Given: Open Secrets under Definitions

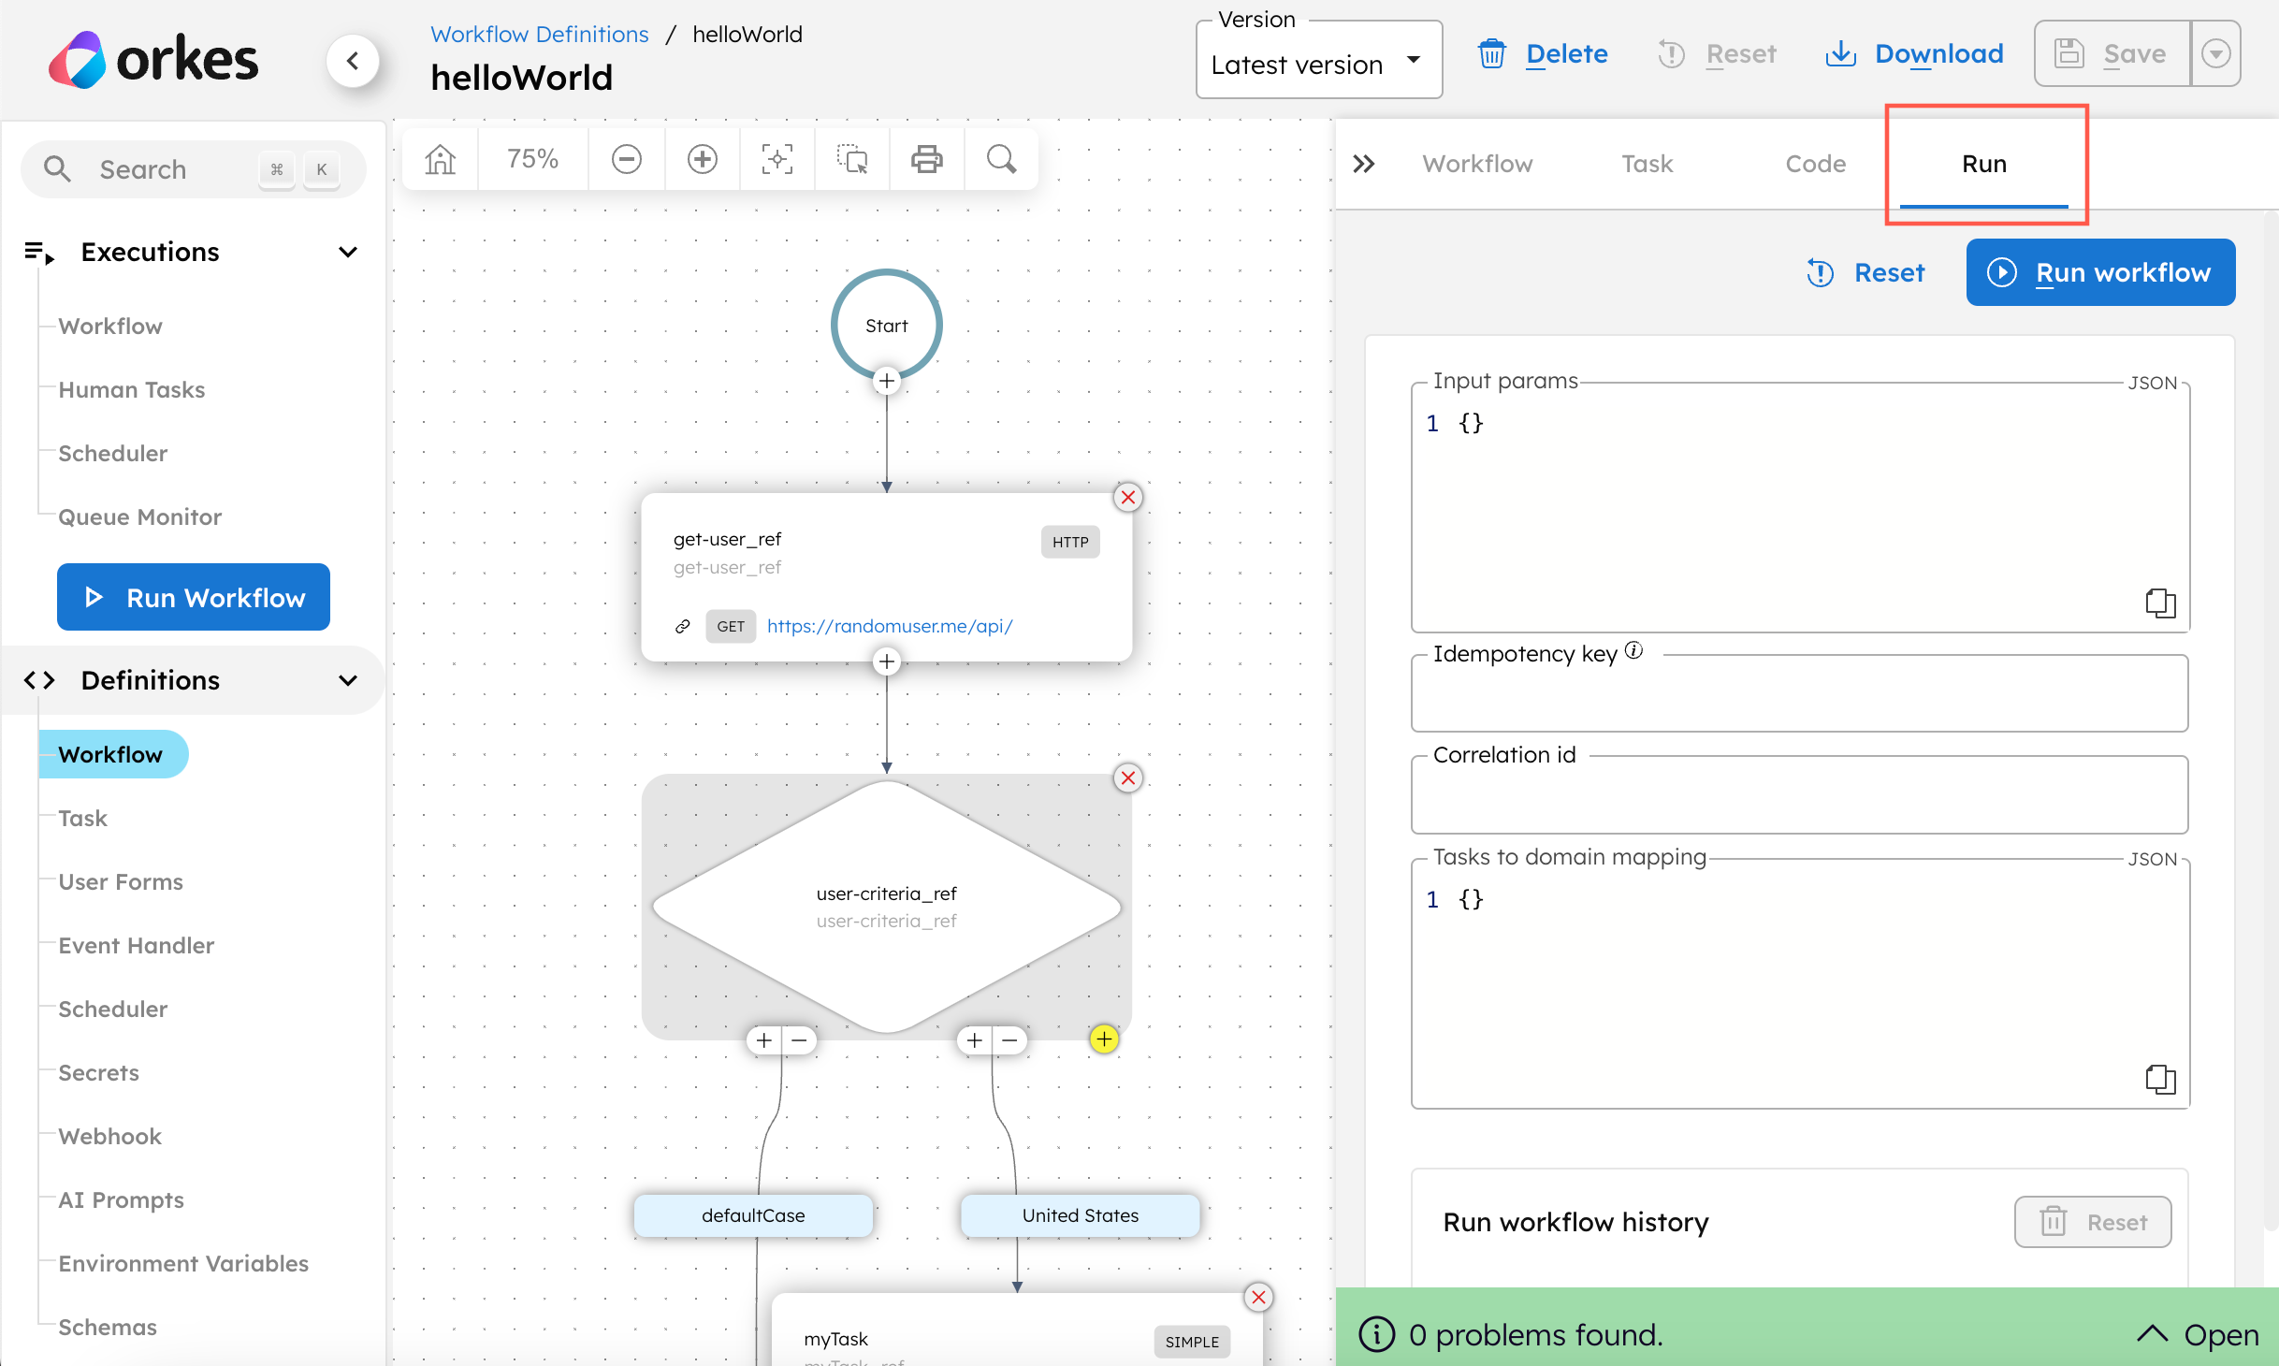Looking at the screenshot, I should [x=98, y=1072].
